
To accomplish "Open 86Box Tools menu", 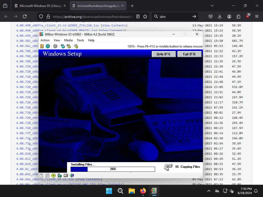I will click(x=80, y=40).
